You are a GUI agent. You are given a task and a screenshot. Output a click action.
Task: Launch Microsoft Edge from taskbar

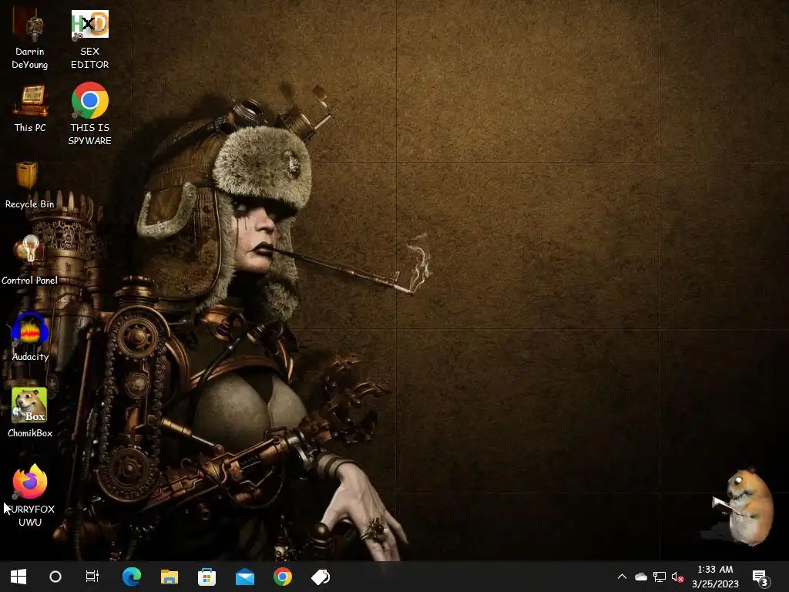132,577
